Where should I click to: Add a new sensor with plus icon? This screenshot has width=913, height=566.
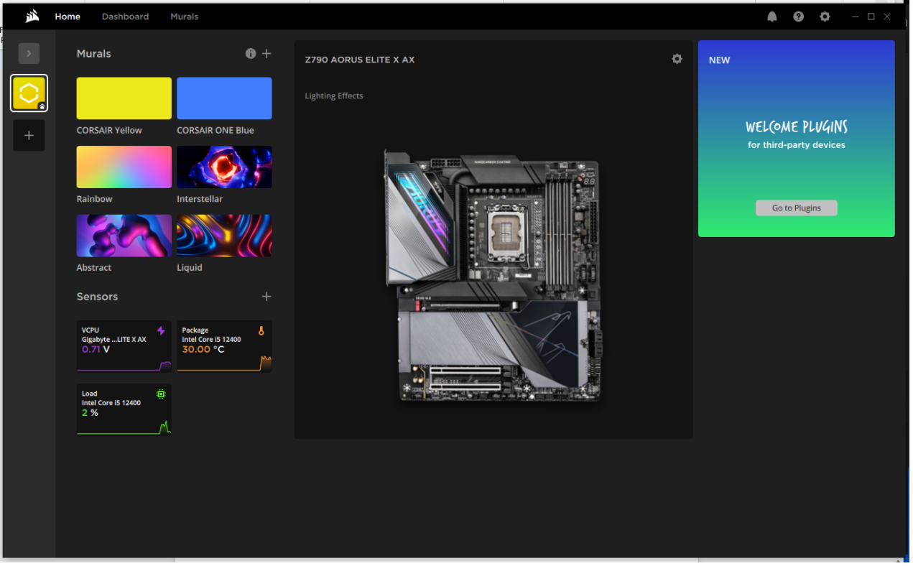[x=267, y=296]
